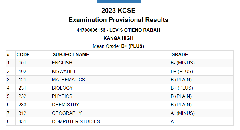Screen dimensions: 240x130
Task: Click the Kanga High school name
Action: tap(118, 38)
